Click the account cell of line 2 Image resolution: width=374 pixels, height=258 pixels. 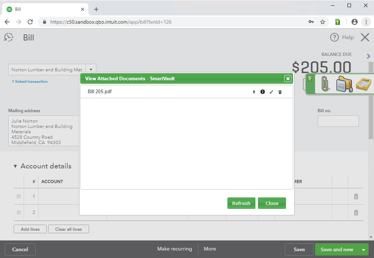coord(59,212)
